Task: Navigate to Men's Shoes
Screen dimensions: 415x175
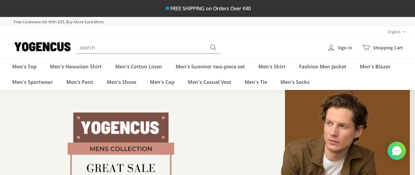Action: (122, 82)
